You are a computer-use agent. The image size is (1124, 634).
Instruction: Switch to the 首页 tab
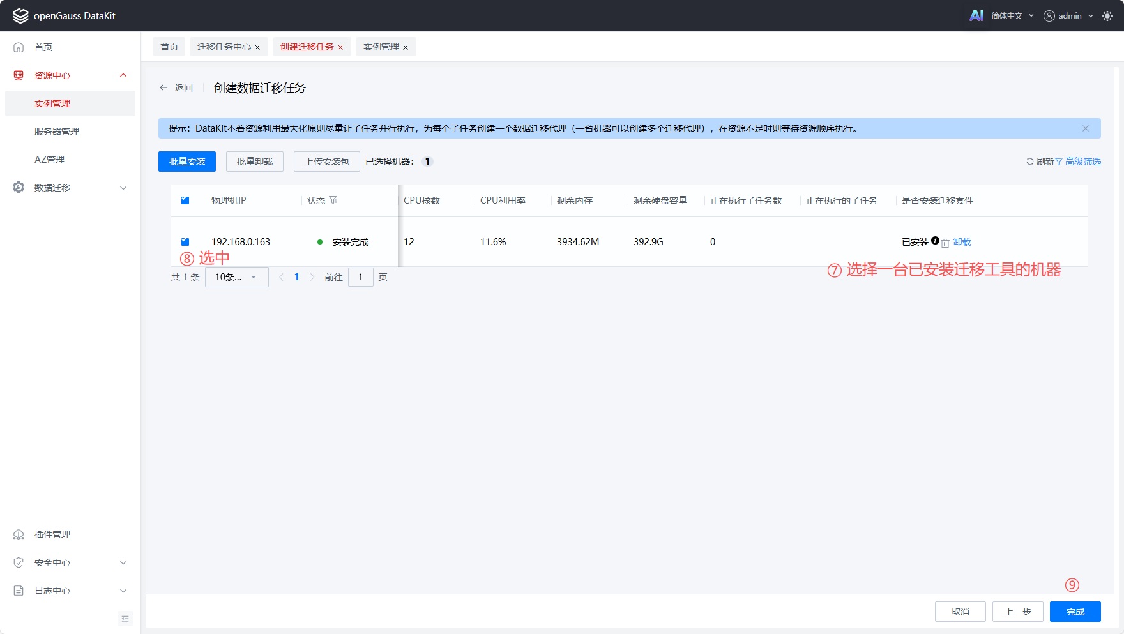169,47
